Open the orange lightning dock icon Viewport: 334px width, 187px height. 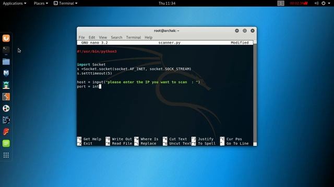[6, 97]
